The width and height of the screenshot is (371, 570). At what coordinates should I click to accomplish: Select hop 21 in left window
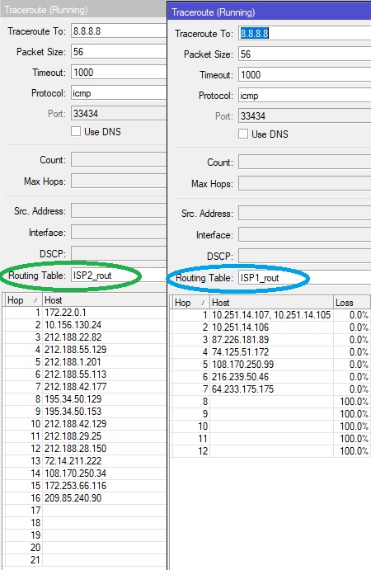click(84, 559)
